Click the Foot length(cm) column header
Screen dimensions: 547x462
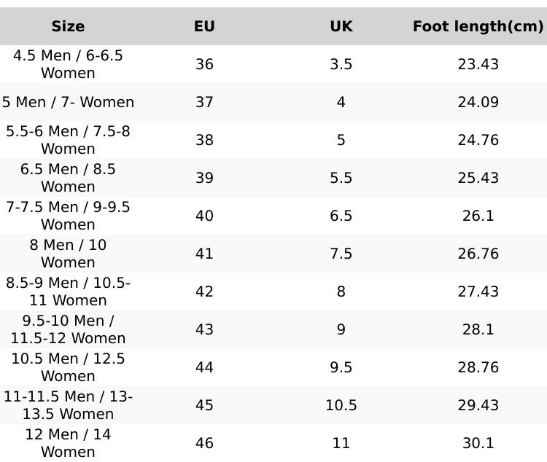pyautogui.click(x=478, y=27)
